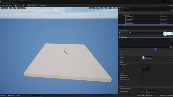Select ExponentialHeightFog in the Outliner

tap(131, 18)
